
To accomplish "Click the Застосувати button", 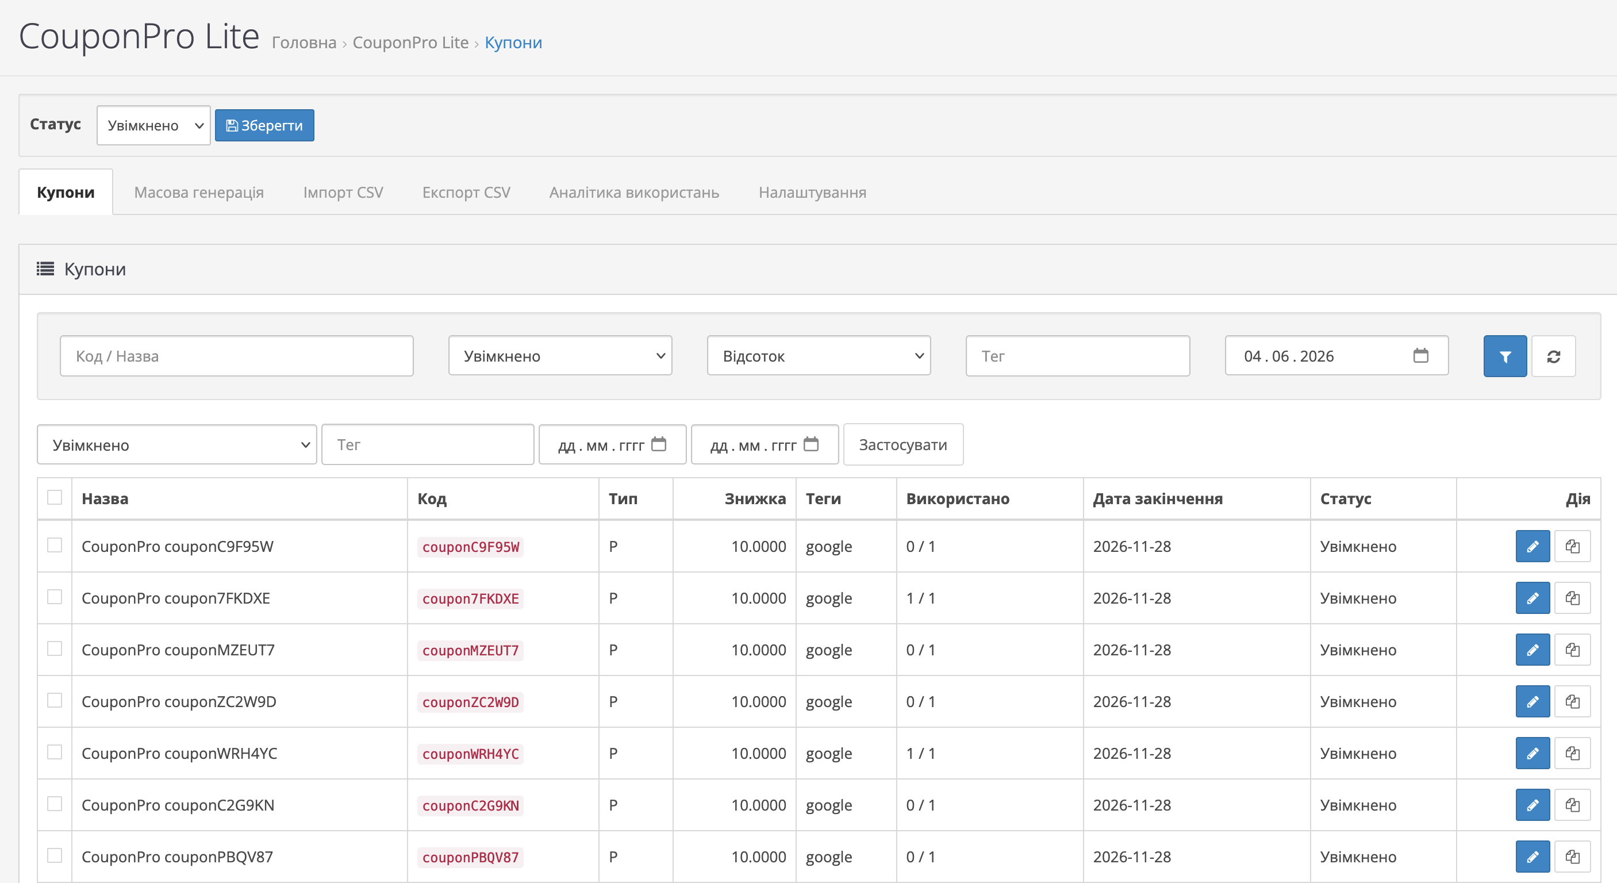I will point(902,445).
